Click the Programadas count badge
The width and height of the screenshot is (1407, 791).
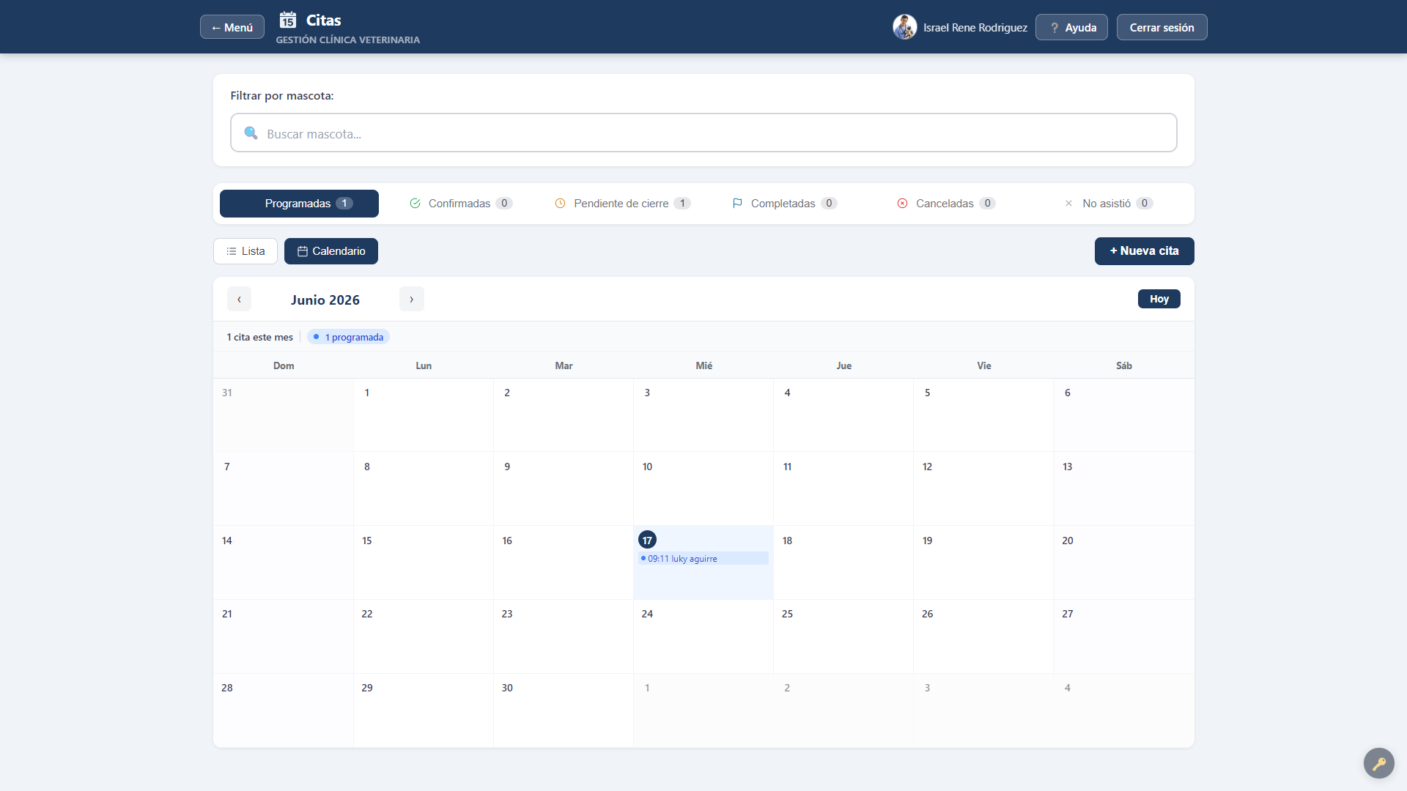click(344, 204)
